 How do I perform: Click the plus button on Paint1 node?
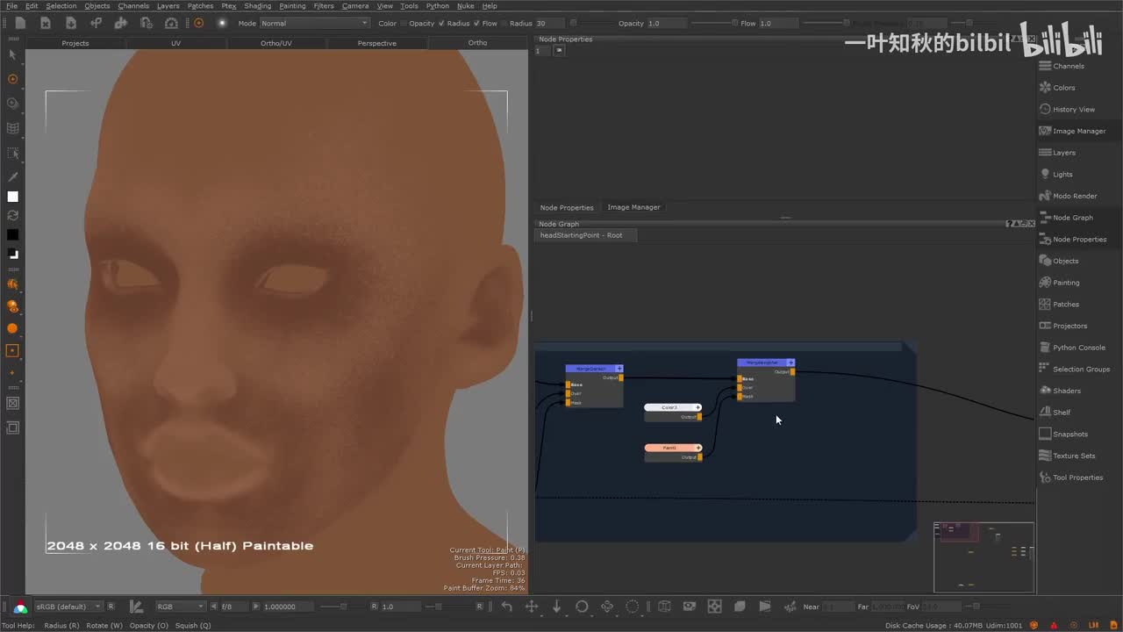pos(698,448)
